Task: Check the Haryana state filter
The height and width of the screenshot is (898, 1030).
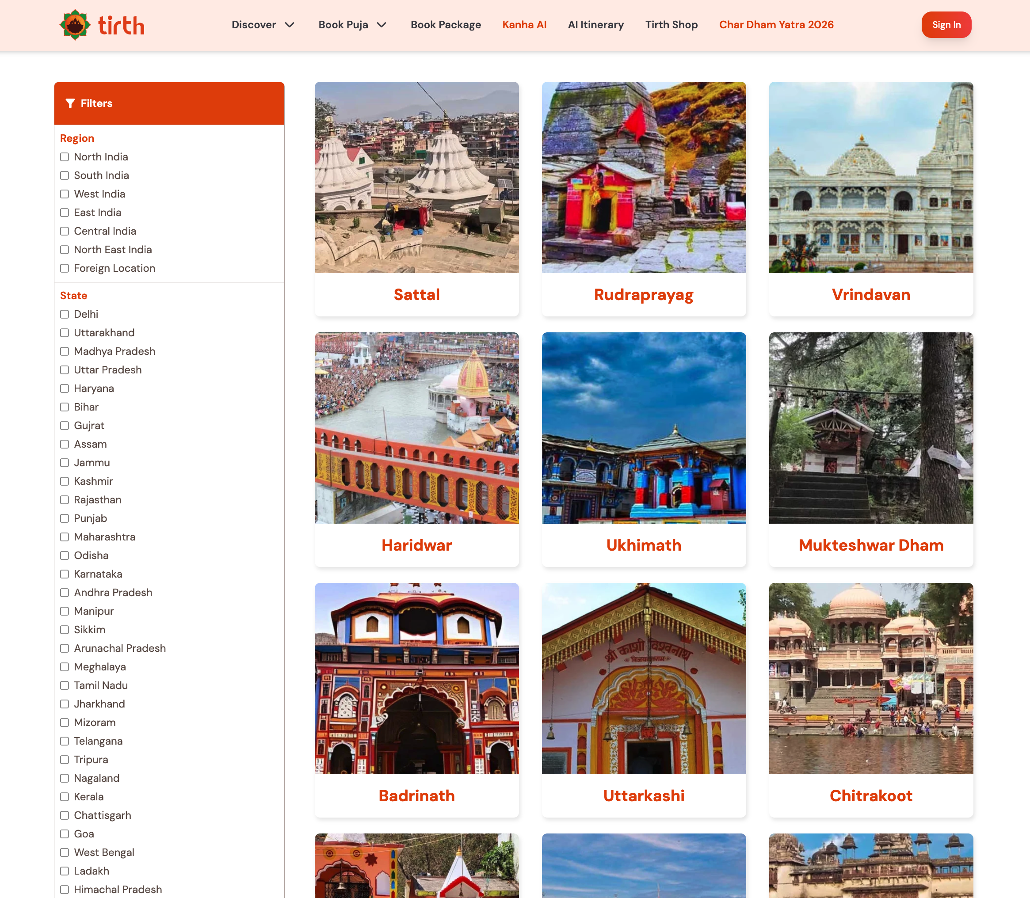Action: [65, 388]
